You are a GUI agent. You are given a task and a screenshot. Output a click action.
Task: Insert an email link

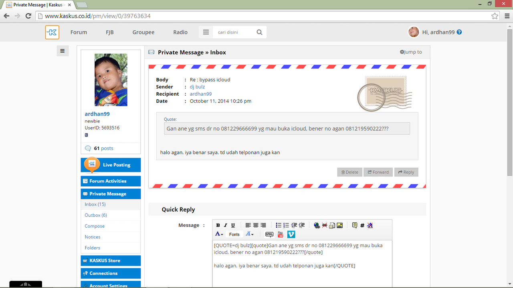332,225
